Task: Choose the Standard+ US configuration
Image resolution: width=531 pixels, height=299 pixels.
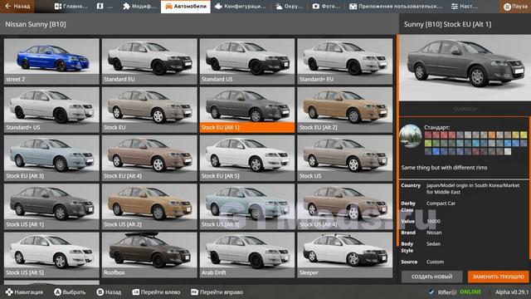Action: (x=51, y=110)
